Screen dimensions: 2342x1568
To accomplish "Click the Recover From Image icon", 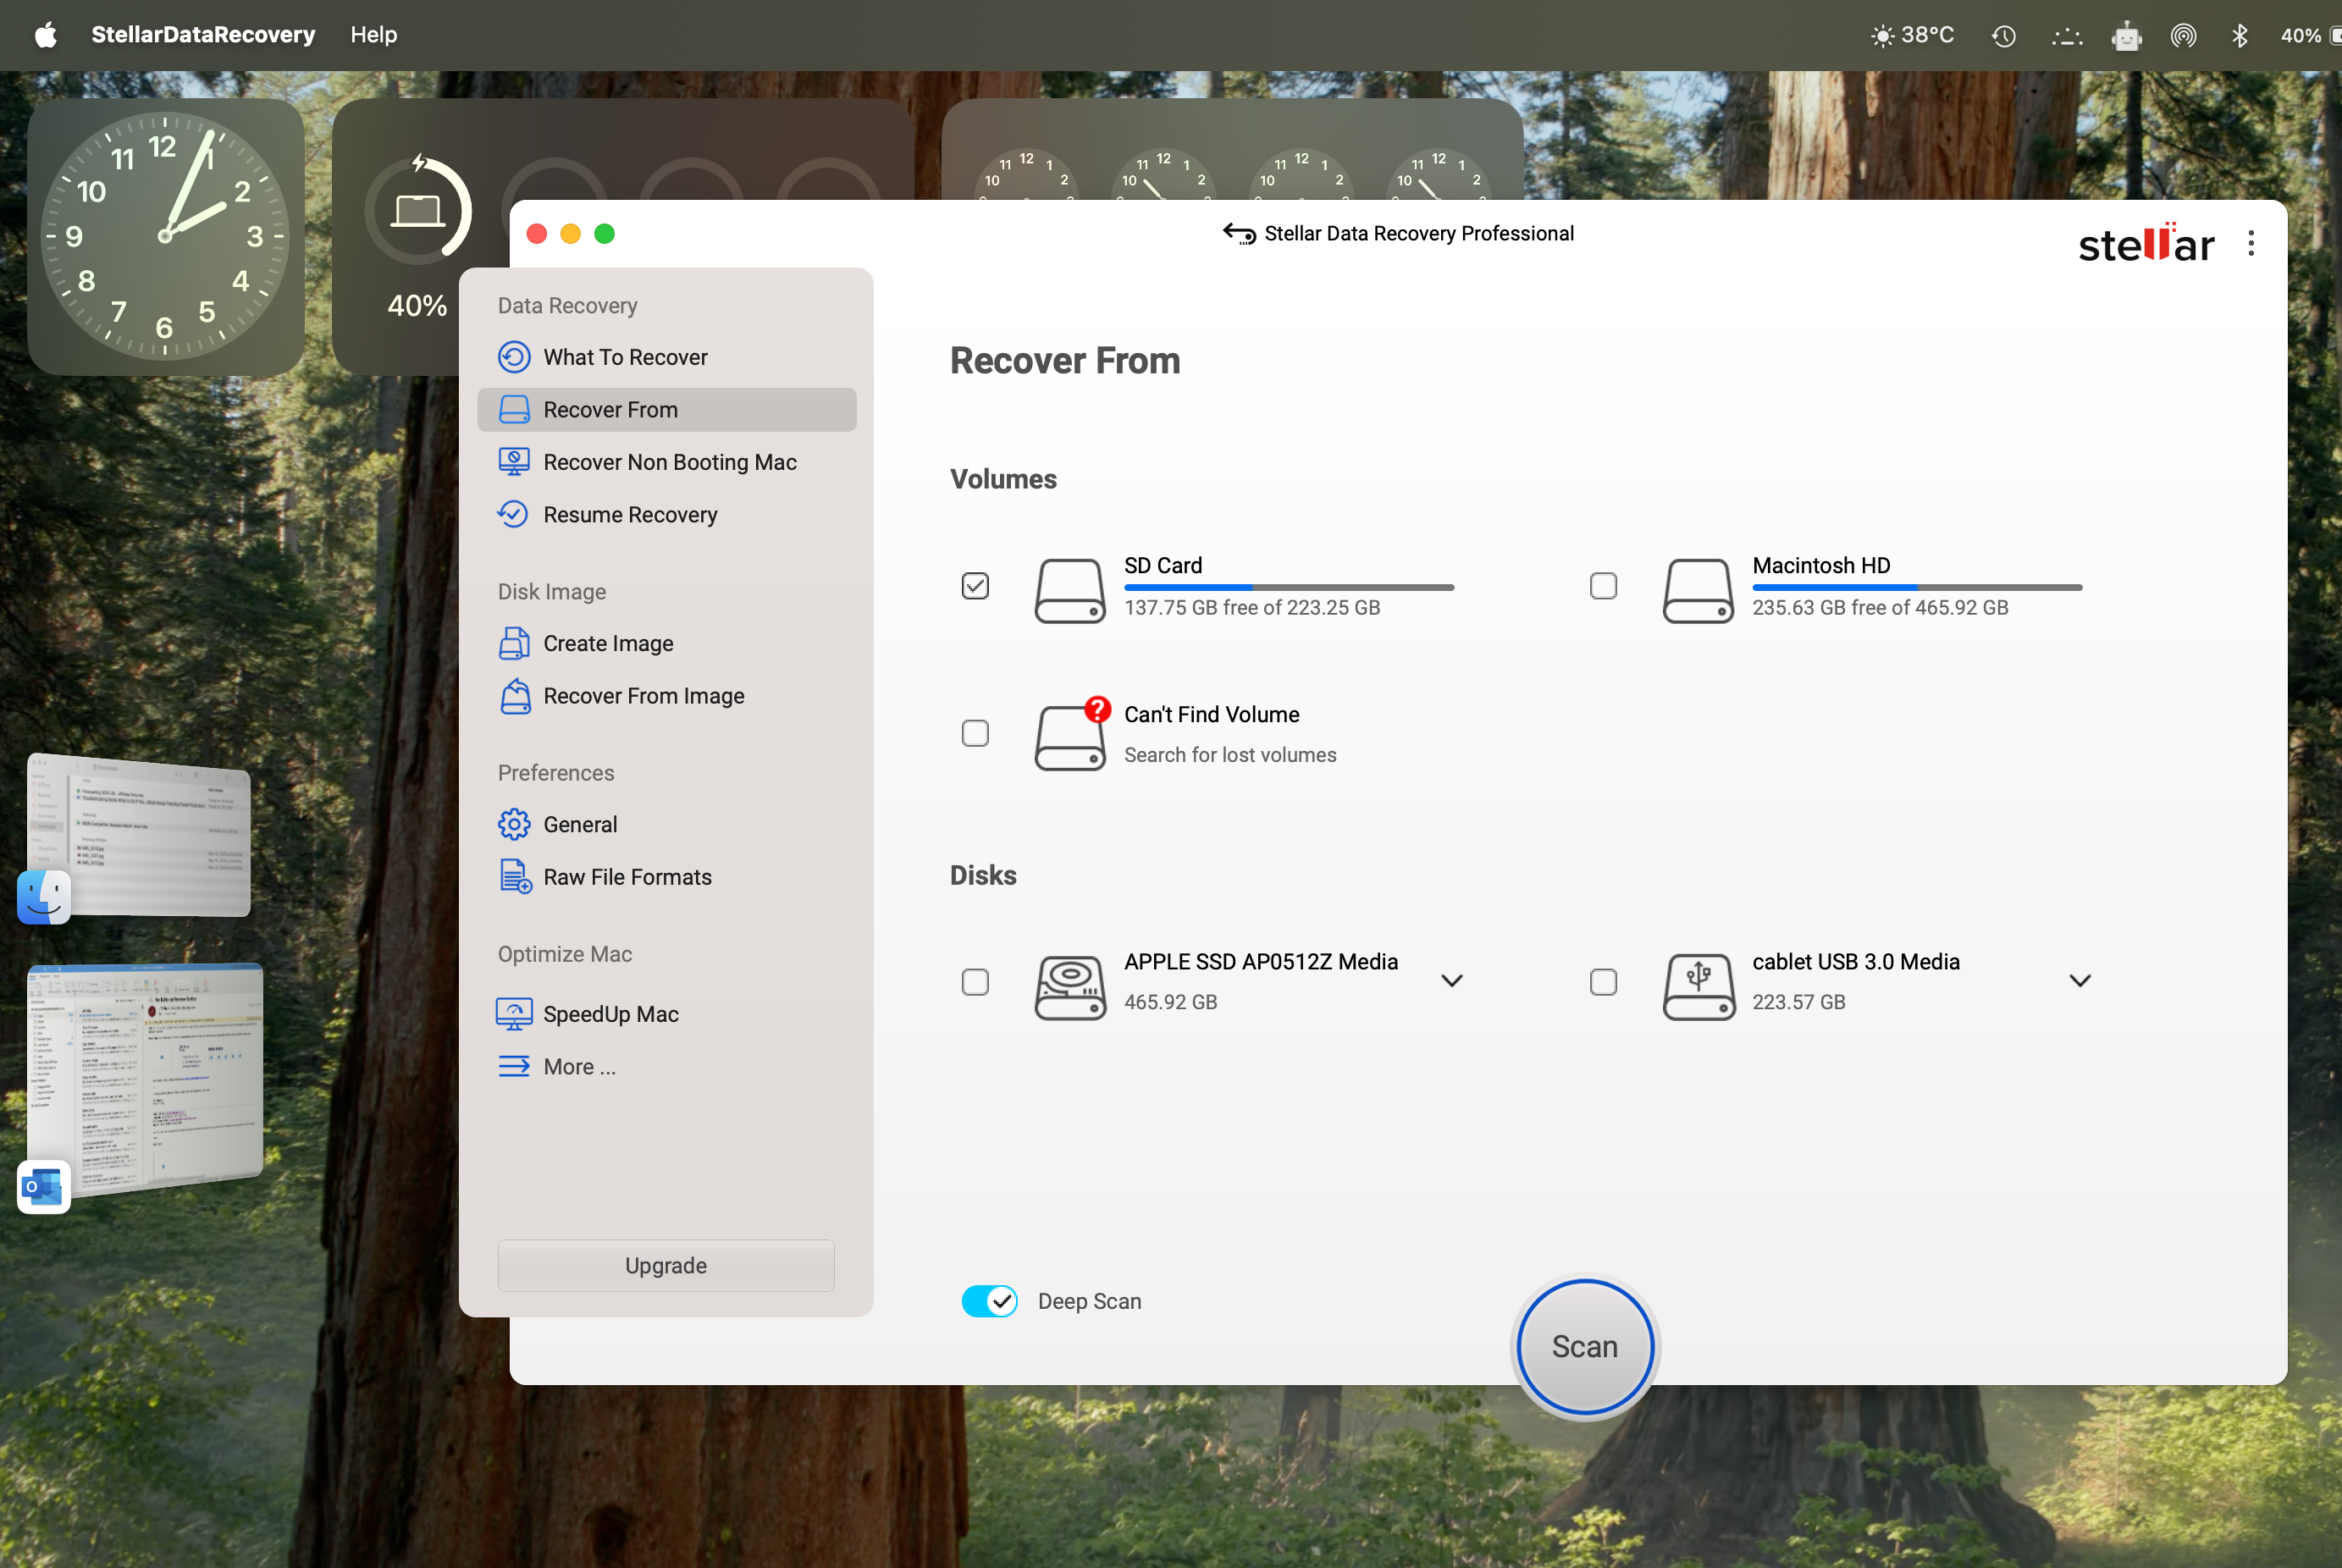I will pyautogui.click(x=515, y=696).
